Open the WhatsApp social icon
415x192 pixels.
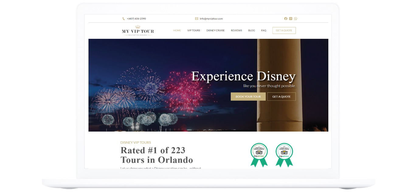point(296,19)
